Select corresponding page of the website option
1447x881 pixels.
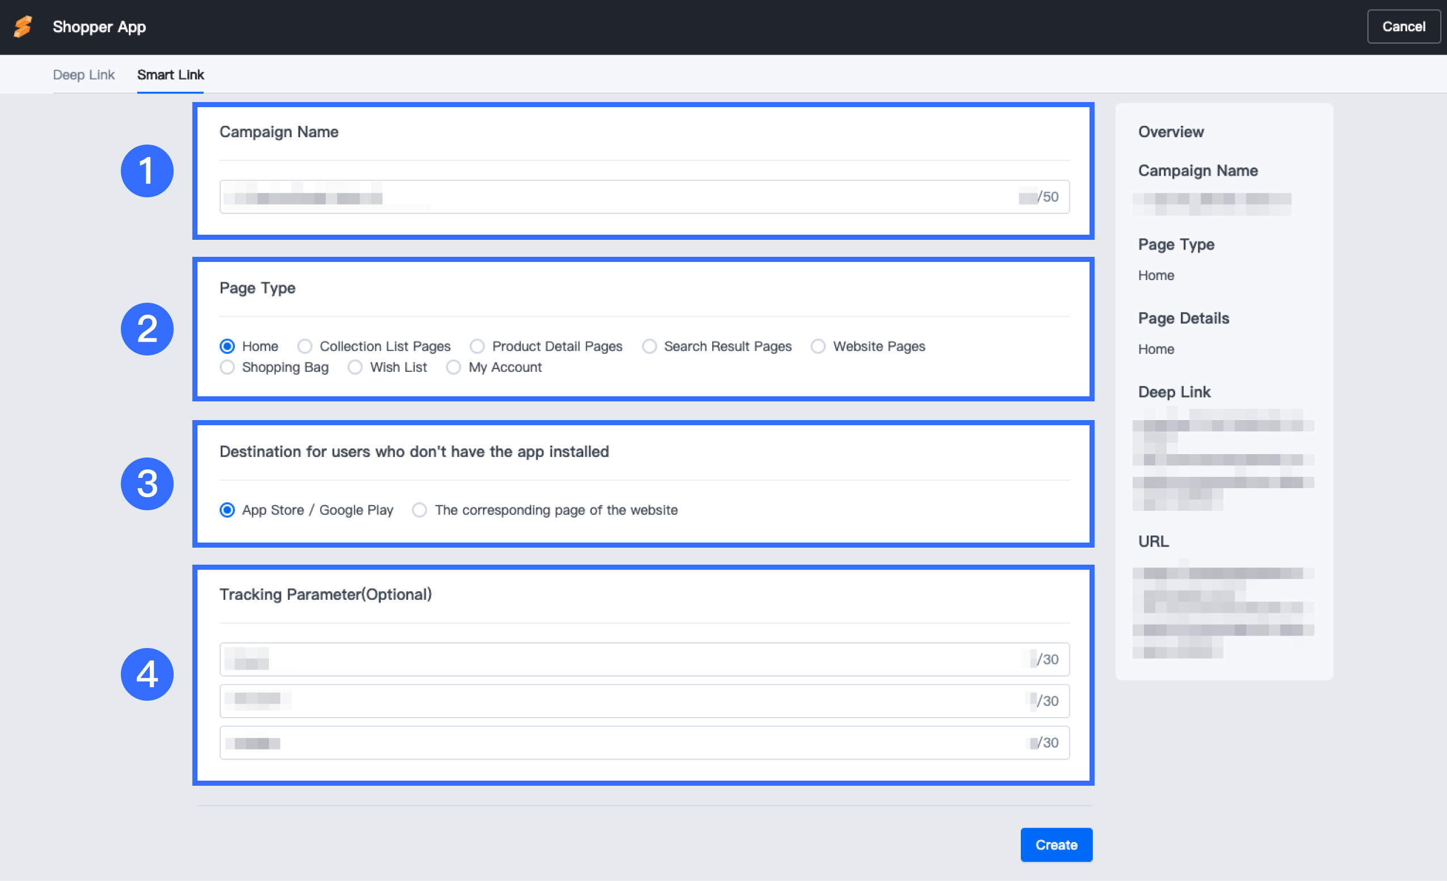[x=419, y=510]
